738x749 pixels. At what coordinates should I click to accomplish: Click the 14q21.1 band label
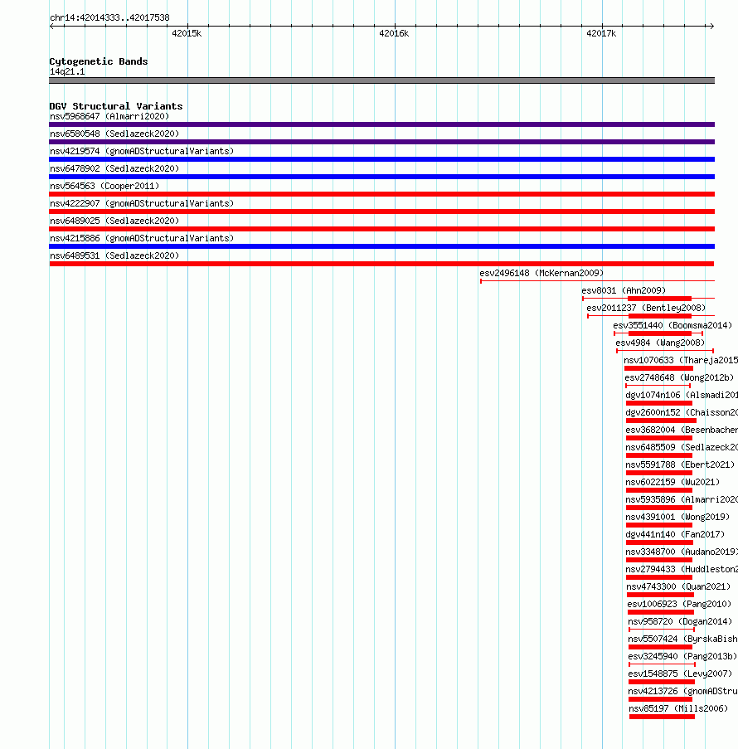tap(67, 72)
